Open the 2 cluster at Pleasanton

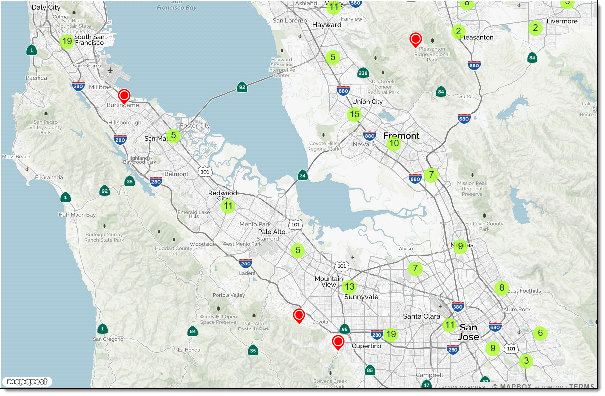tap(458, 32)
